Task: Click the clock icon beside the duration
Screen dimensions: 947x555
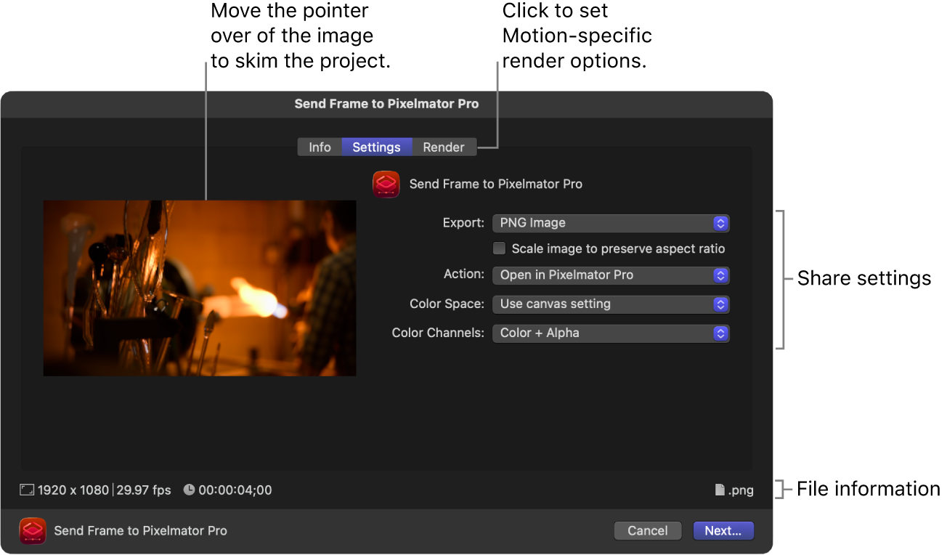Action: (189, 490)
